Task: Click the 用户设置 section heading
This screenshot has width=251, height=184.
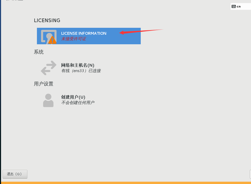Action: pos(44,84)
